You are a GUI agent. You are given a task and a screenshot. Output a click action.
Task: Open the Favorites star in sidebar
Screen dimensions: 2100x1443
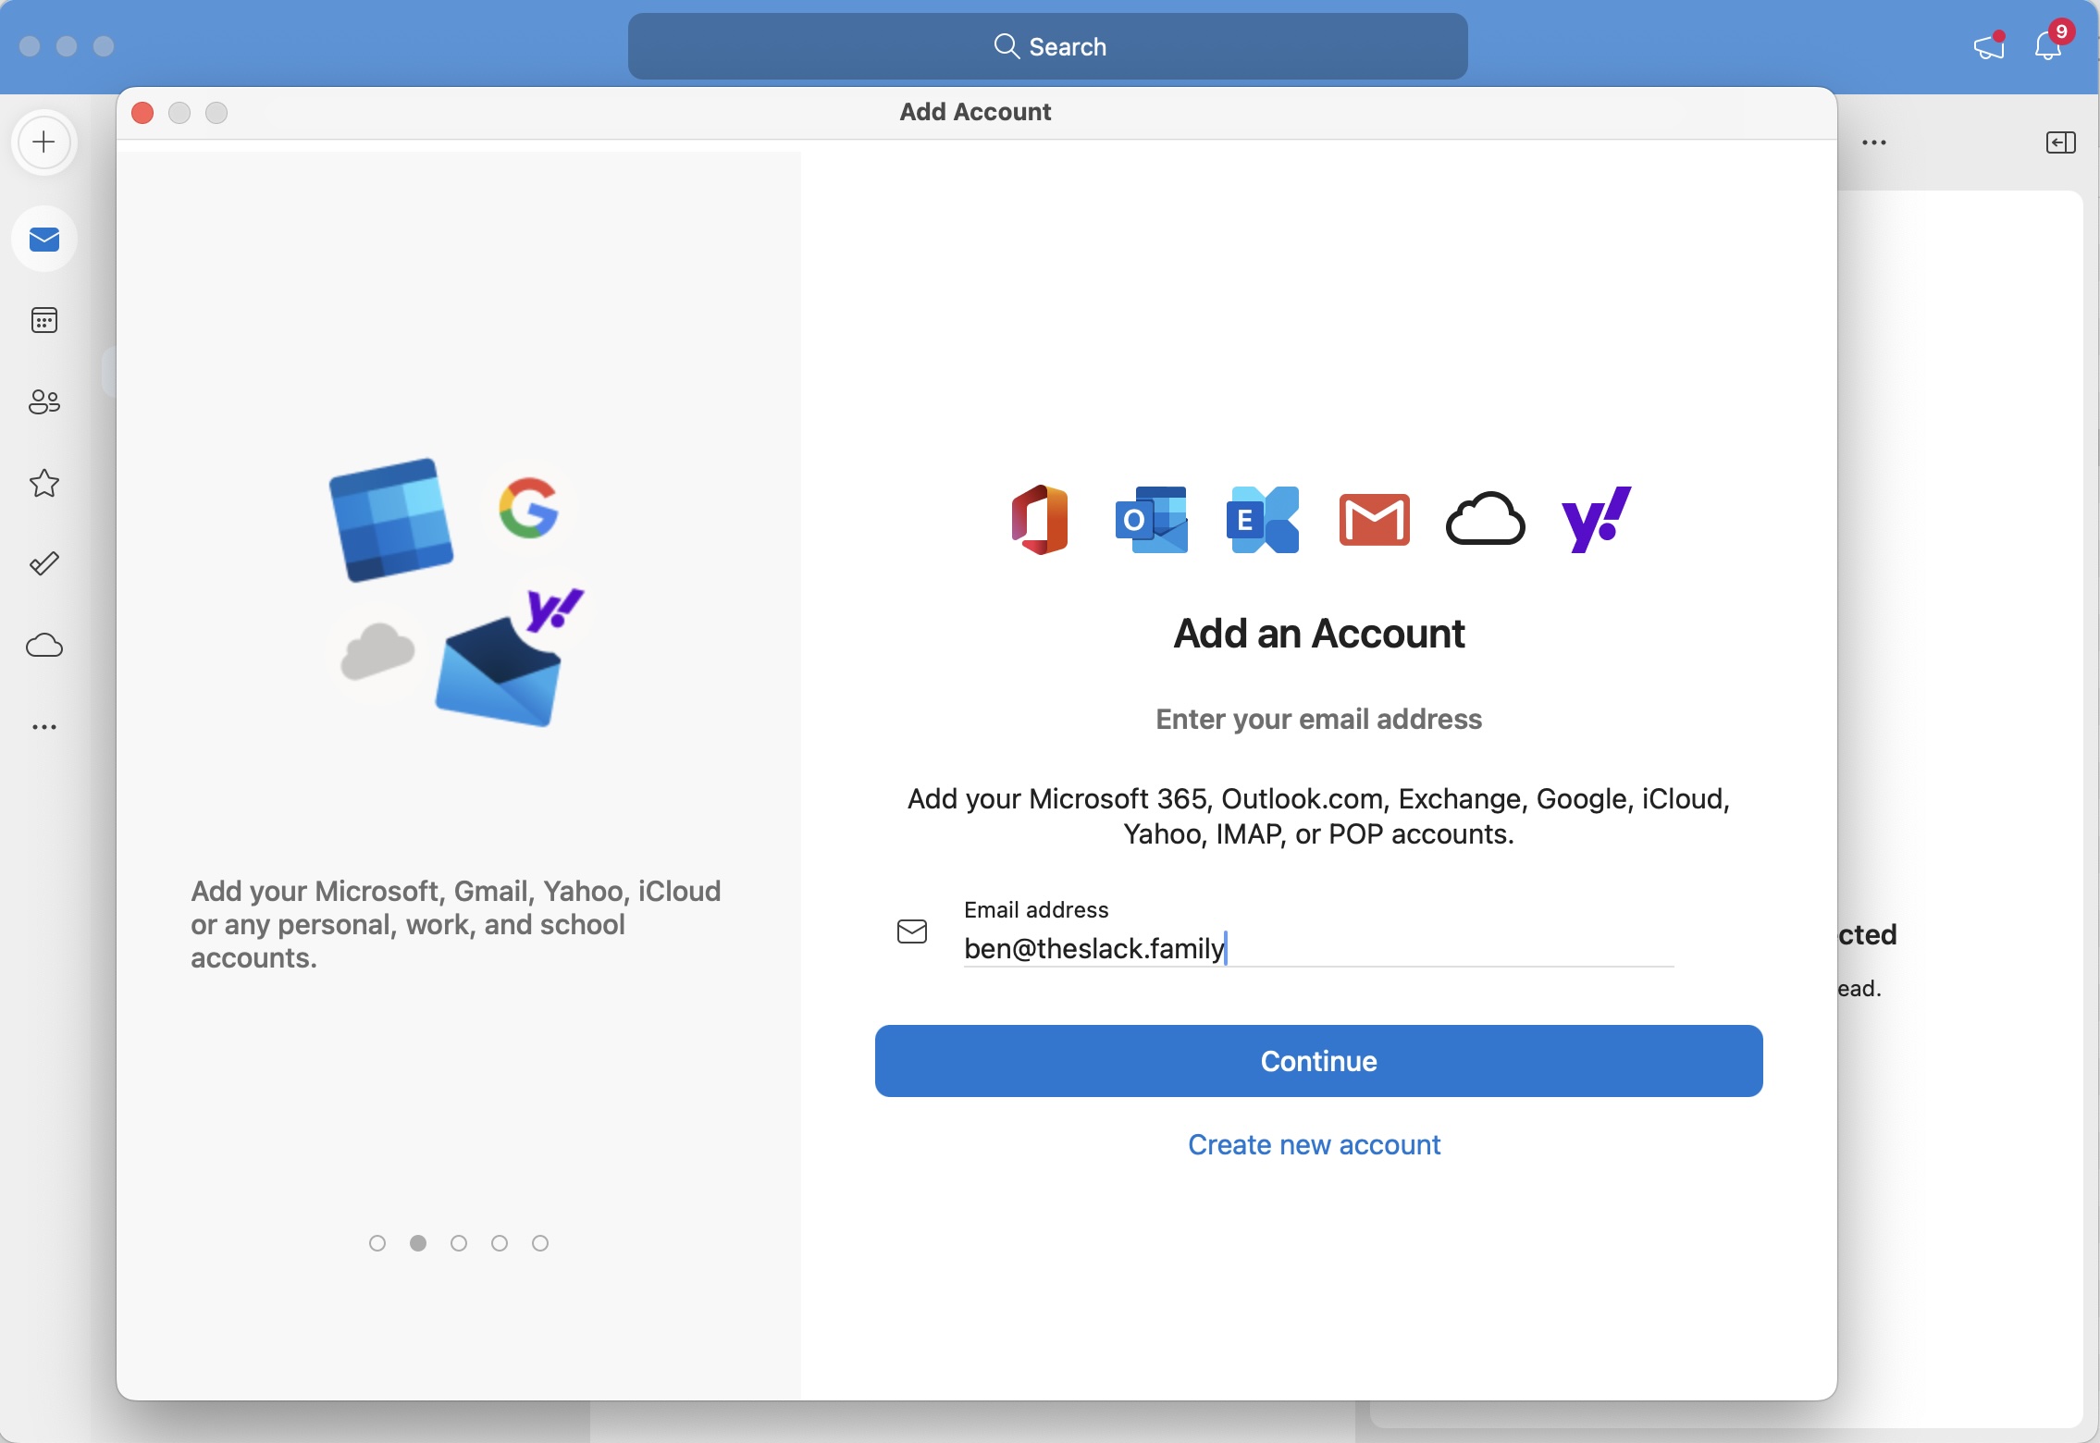tap(44, 483)
